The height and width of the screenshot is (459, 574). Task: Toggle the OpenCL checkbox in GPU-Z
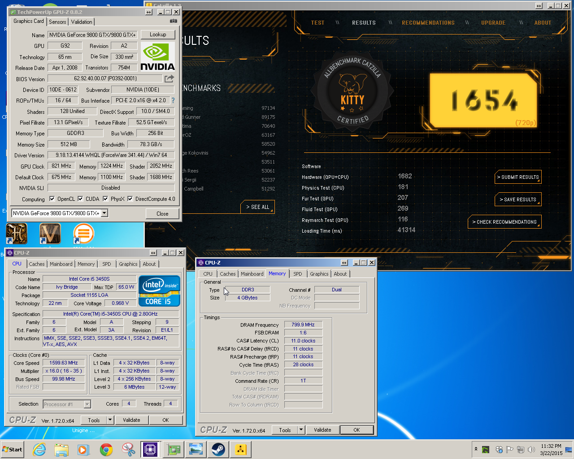click(52, 199)
